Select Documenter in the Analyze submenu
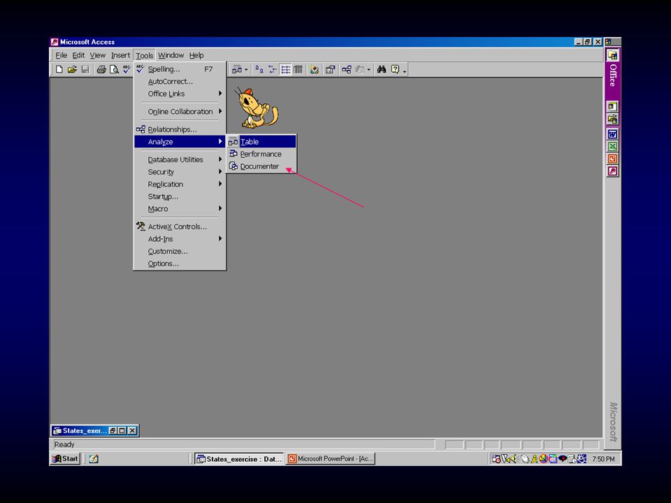 pos(261,166)
